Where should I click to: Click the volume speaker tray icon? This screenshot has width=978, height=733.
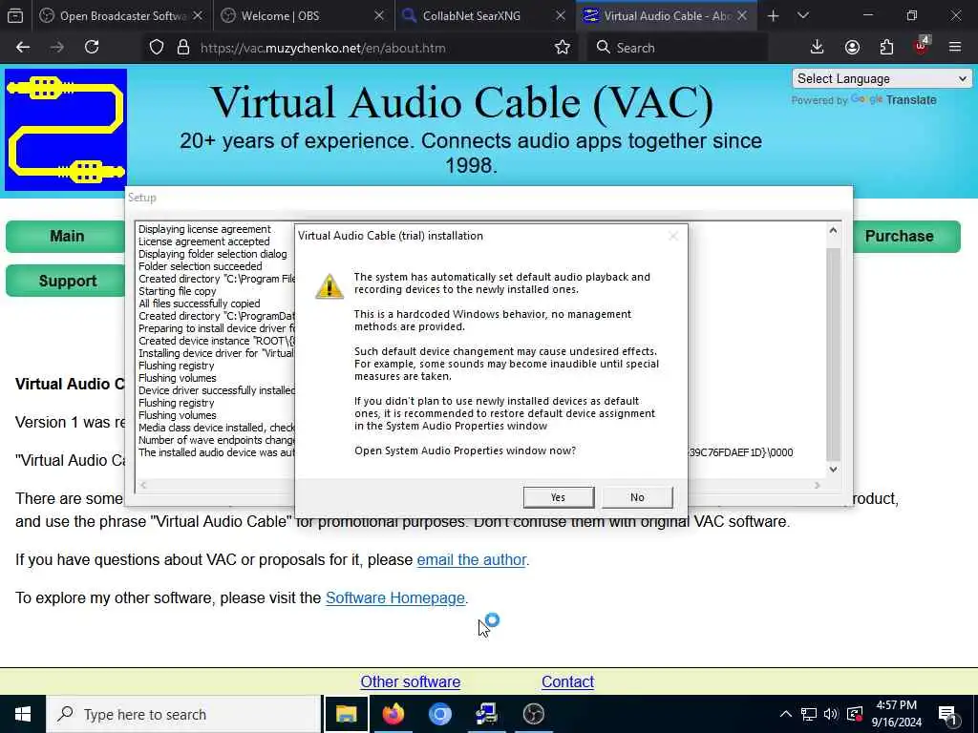click(831, 714)
